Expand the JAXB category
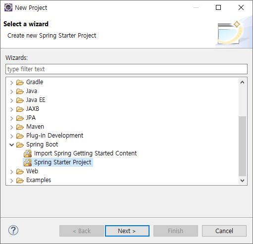 tap(11, 109)
